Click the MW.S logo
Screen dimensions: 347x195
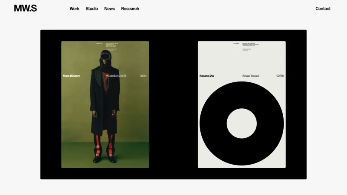click(26, 8)
